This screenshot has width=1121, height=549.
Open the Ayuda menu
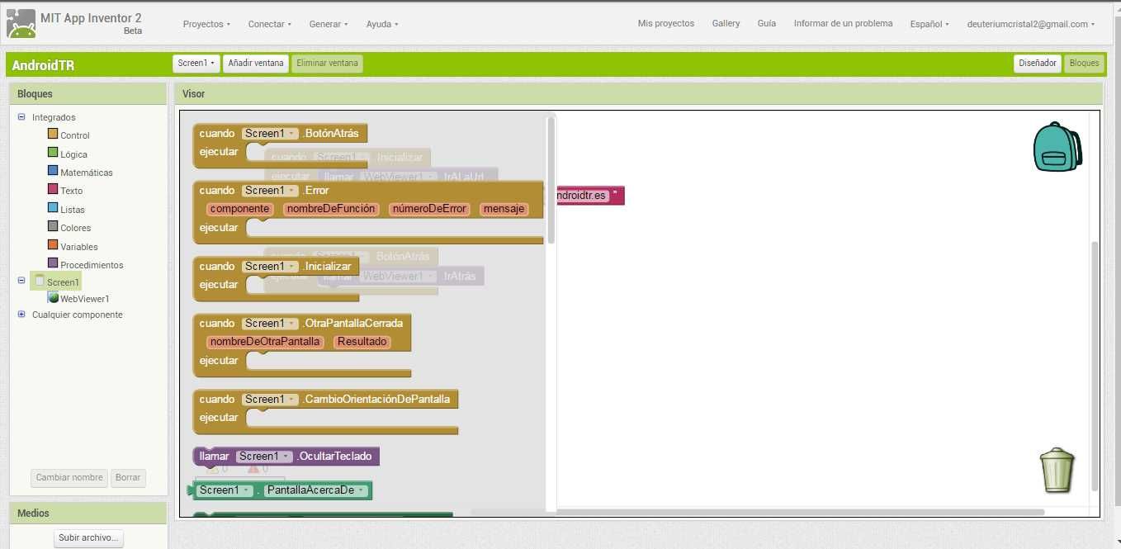[x=382, y=24]
